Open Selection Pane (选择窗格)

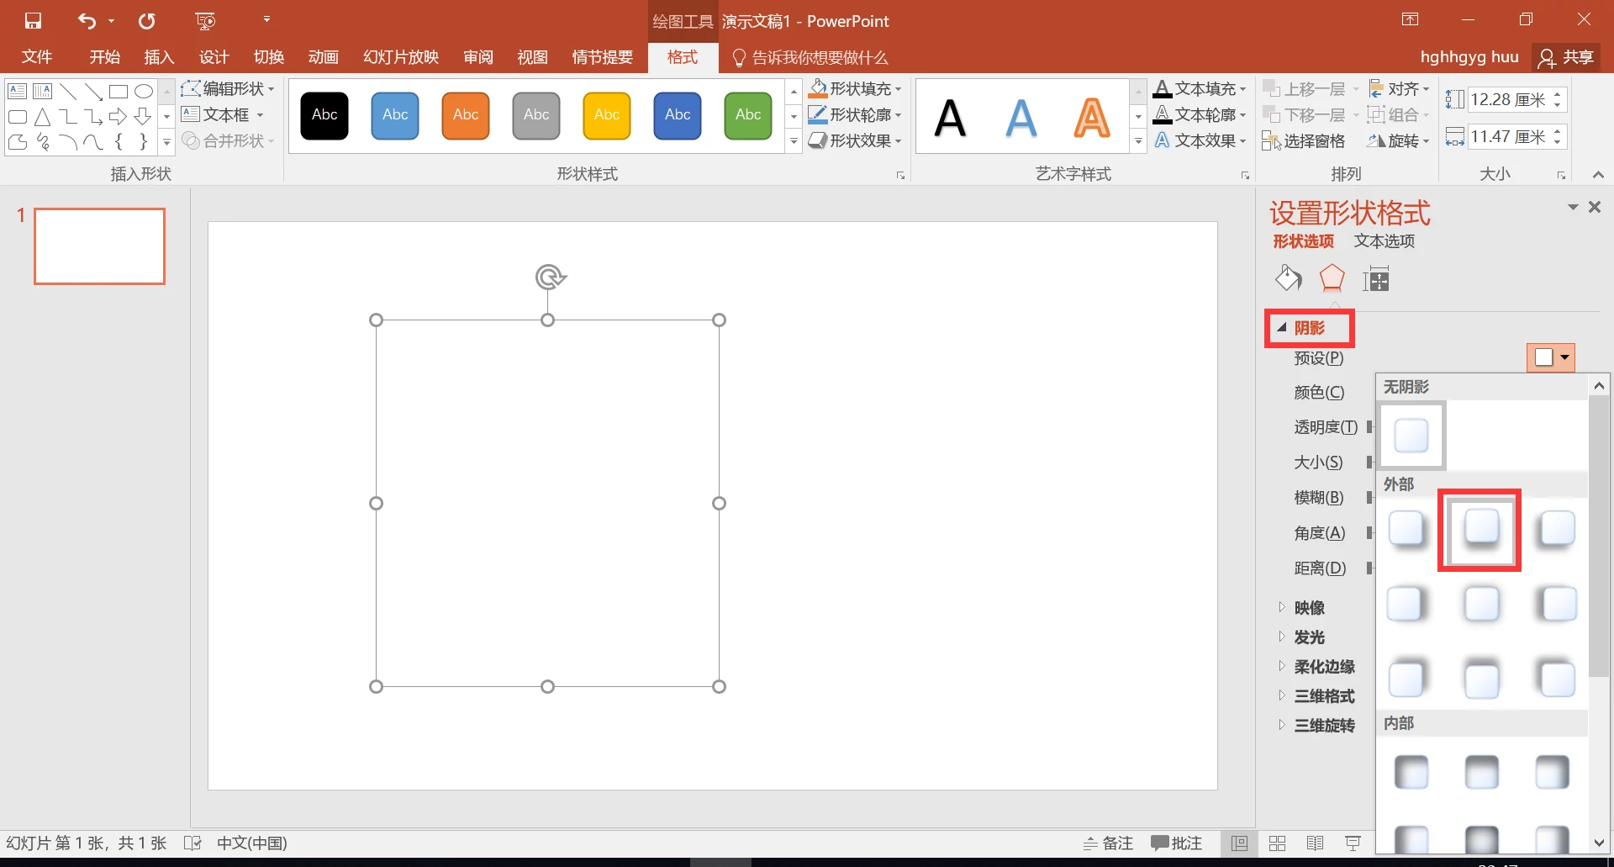click(1304, 141)
